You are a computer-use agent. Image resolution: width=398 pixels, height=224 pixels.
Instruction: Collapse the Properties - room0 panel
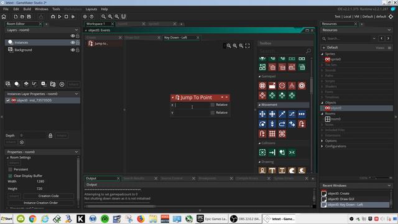(76, 152)
